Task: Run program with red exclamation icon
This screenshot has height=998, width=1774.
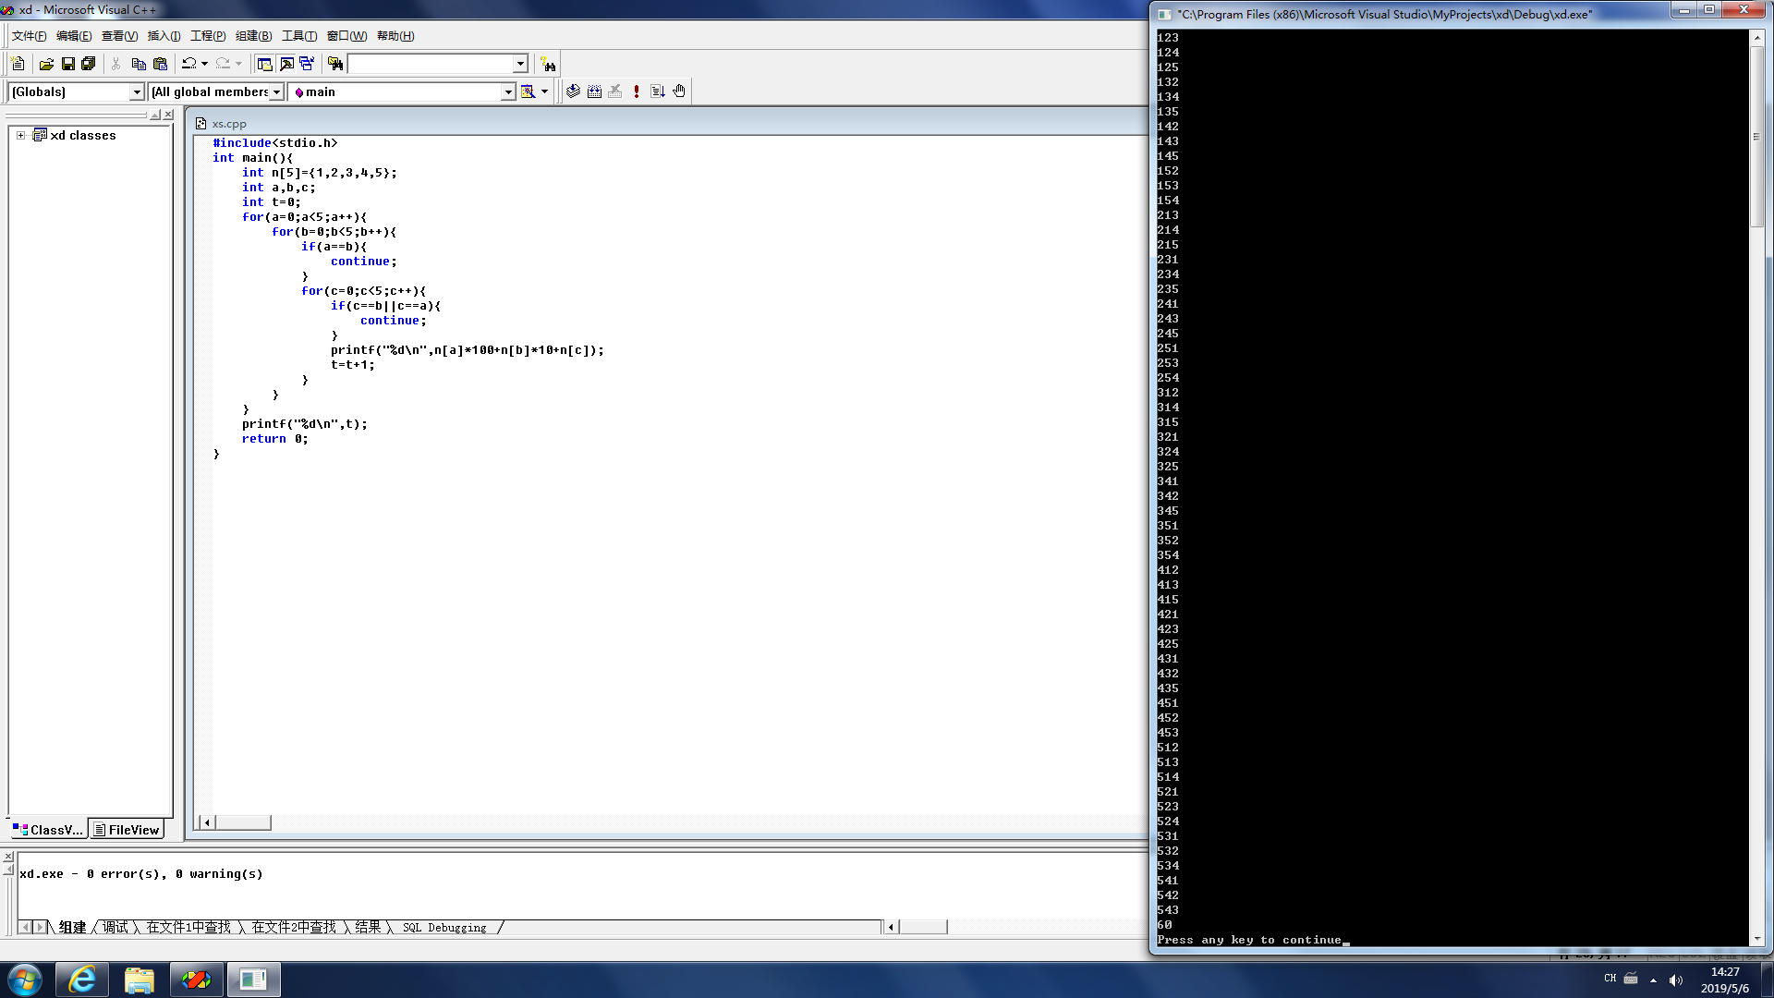Action: [x=637, y=91]
